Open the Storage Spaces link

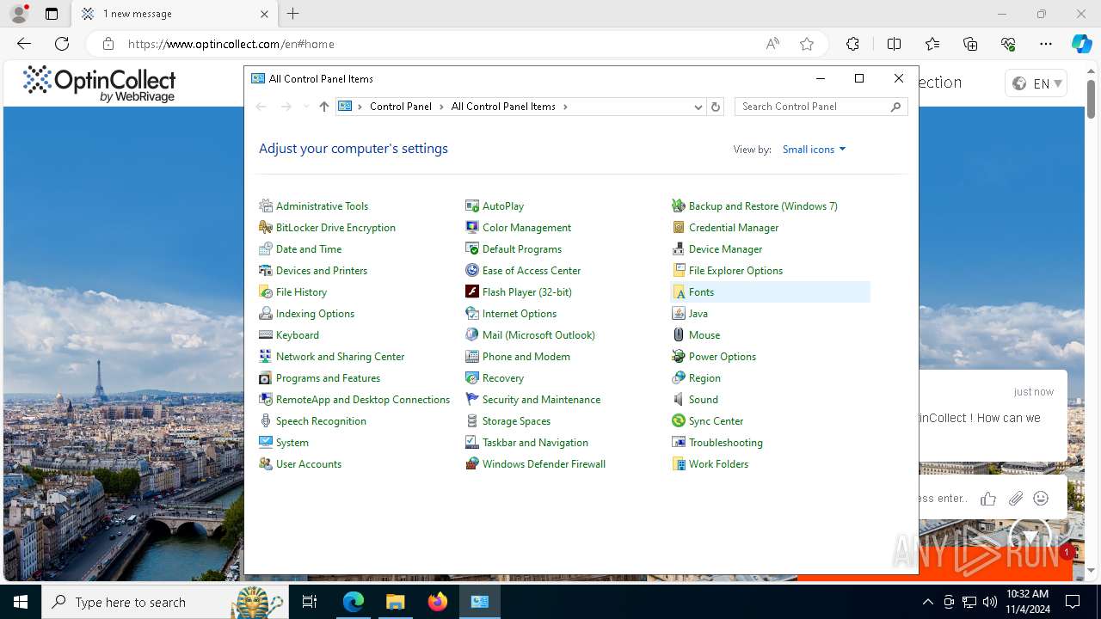(516, 421)
